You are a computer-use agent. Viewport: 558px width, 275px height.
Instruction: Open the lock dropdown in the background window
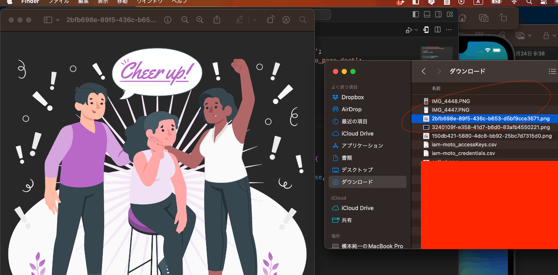tap(550, 35)
